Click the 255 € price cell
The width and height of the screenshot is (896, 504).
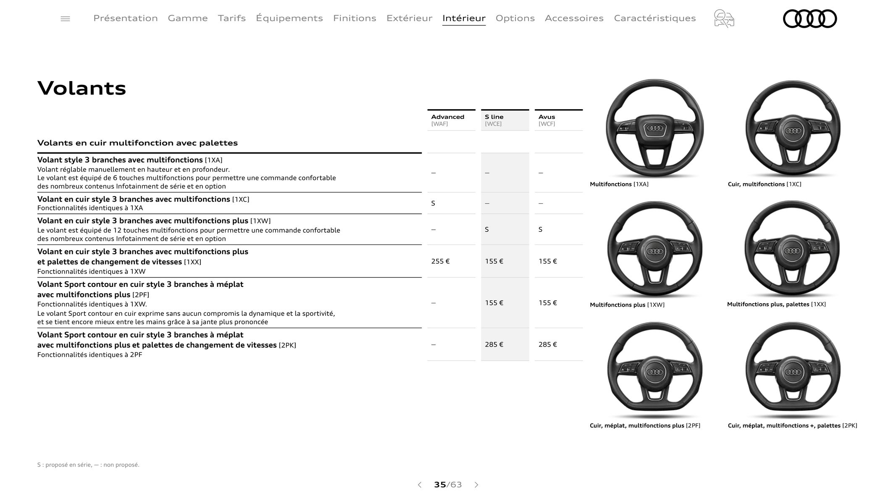pos(440,261)
